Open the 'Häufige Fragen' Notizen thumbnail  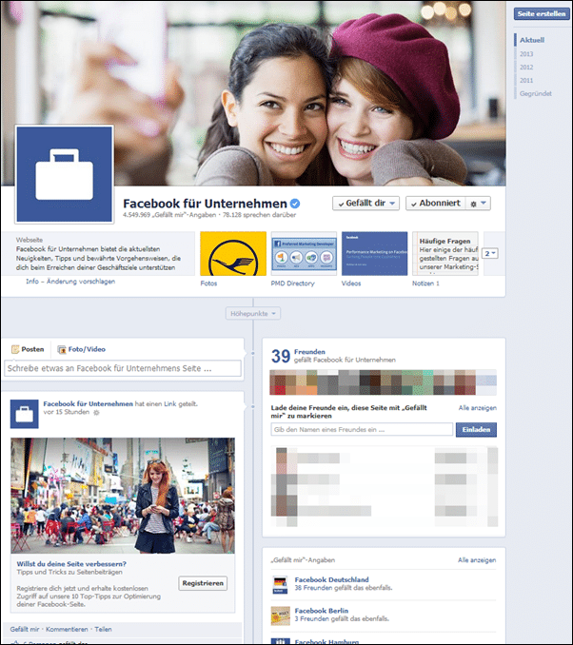click(x=445, y=253)
